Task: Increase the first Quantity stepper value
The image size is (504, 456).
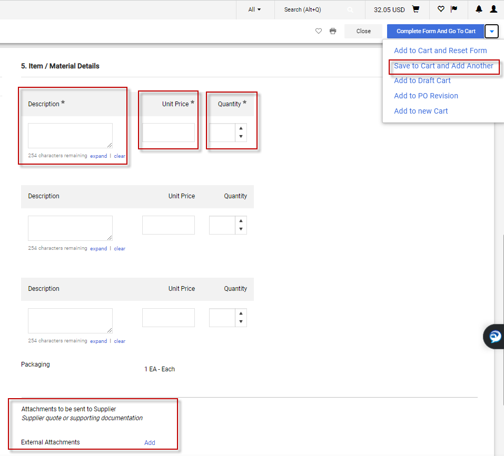Action: [x=241, y=128]
